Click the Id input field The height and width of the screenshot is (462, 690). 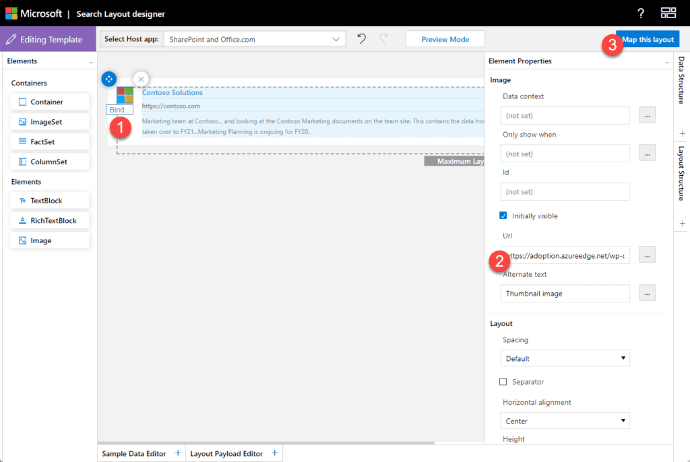[x=565, y=192]
